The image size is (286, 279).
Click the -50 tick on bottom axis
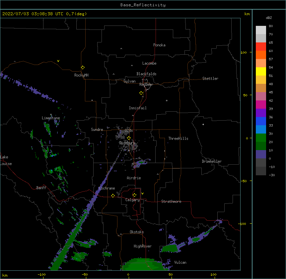coord(85,274)
